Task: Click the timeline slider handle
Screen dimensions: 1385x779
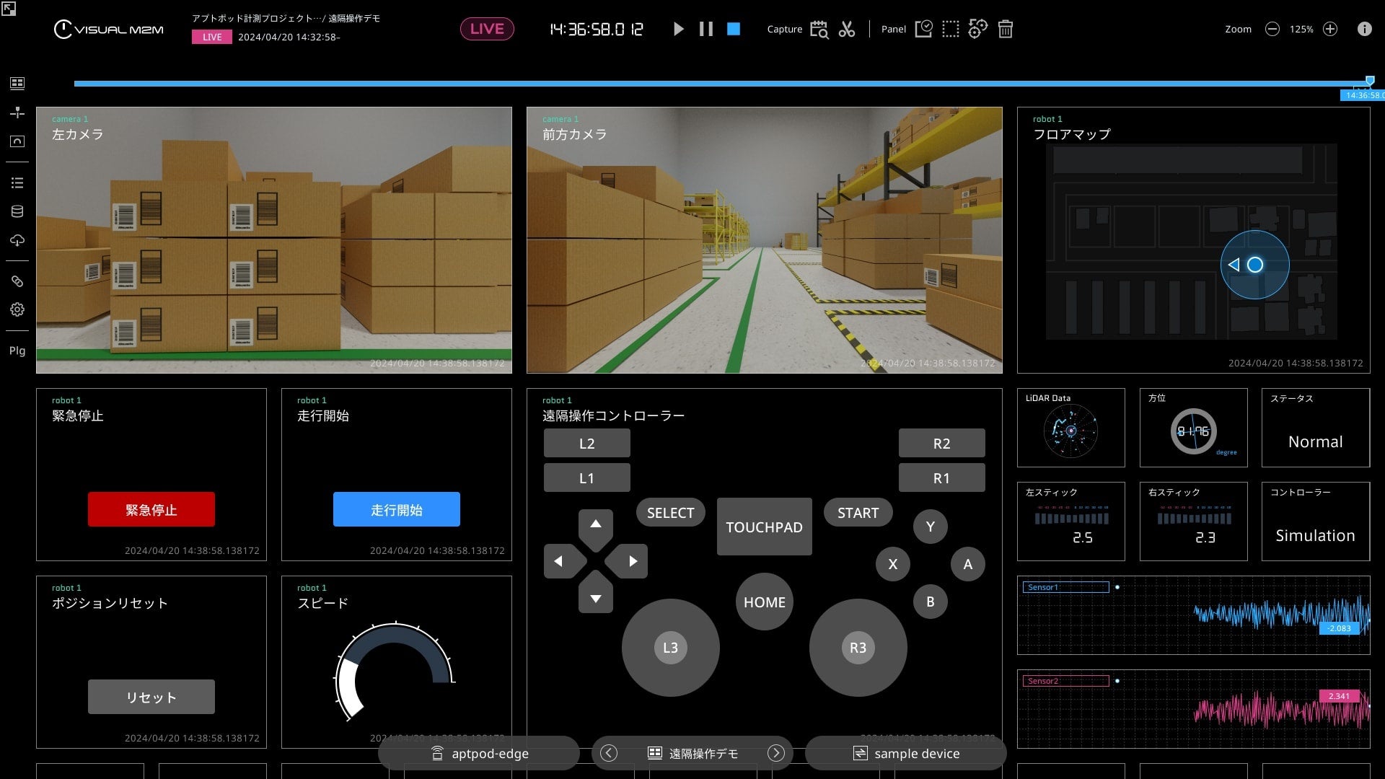Action: tap(1370, 81)
